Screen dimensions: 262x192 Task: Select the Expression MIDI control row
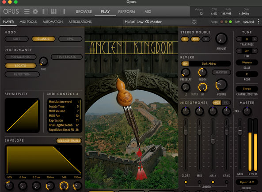[64, 120]
